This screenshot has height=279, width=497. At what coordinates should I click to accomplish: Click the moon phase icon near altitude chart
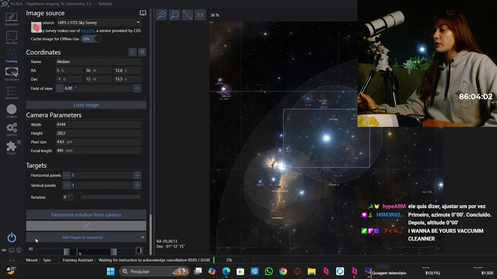tap(139, 251)
